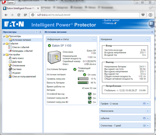
Task: Log out via Выйти 'admin' link
Action: (112, 20)
